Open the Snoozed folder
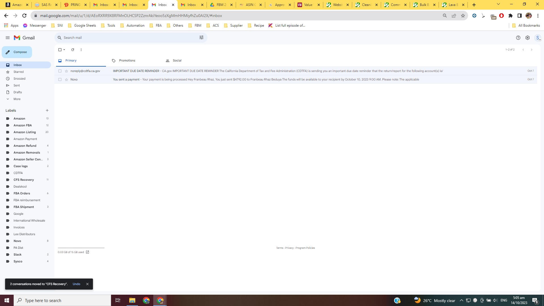Viewport: 544px width, 306px height. 19,78
